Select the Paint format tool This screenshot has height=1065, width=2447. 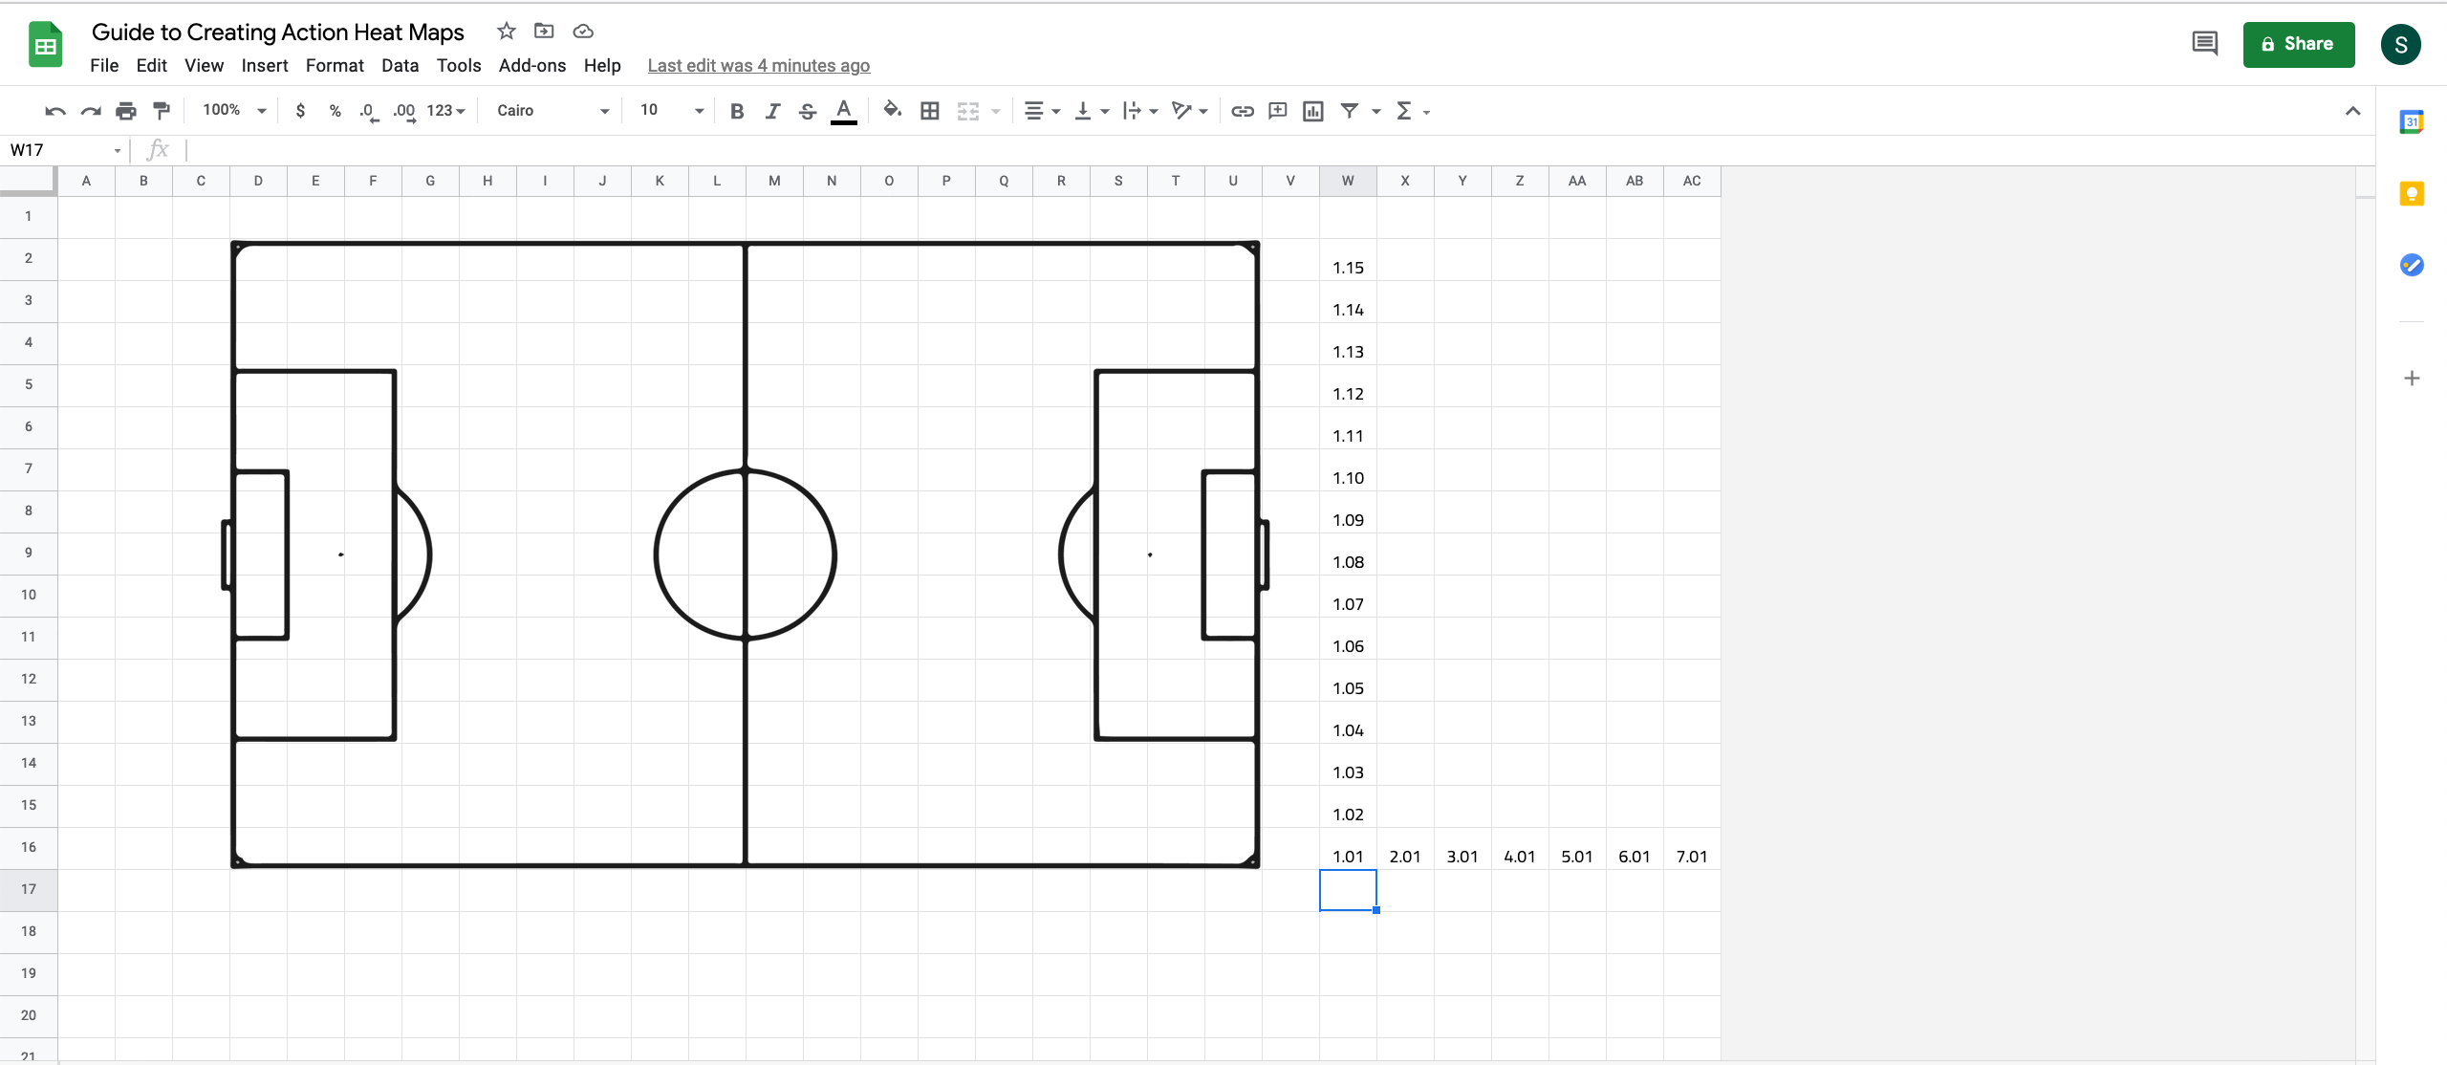[x=162, y=111]
